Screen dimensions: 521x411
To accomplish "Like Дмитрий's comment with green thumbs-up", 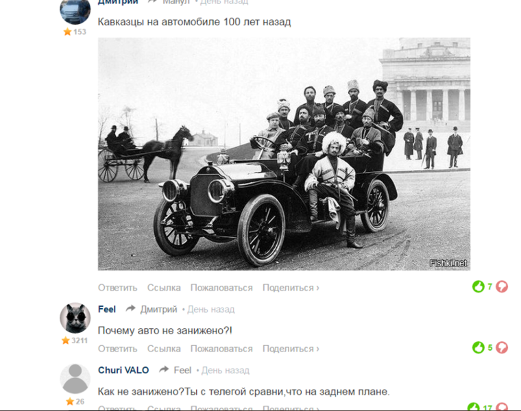I will click(478, 286).
